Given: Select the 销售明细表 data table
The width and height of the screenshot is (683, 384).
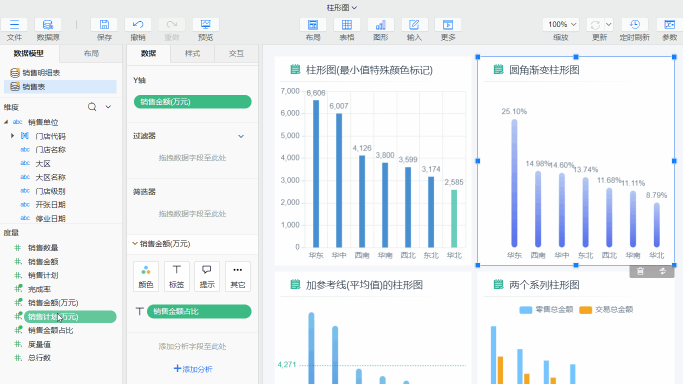Looking at the screenshot, I should click(41, 73).
